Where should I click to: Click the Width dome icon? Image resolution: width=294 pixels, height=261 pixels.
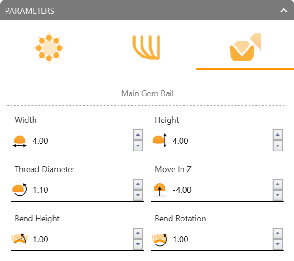(20, 141)
